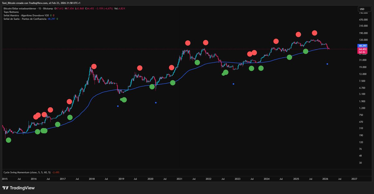Click the 1.900 price axis value
Screen dimensions: 374x194
(x=362, y=101)
